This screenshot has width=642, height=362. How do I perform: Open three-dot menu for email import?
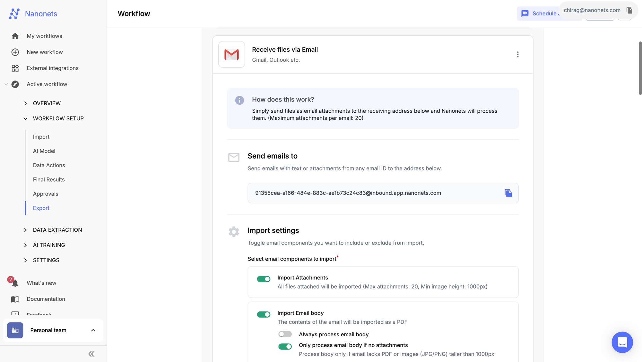(517, 55)
